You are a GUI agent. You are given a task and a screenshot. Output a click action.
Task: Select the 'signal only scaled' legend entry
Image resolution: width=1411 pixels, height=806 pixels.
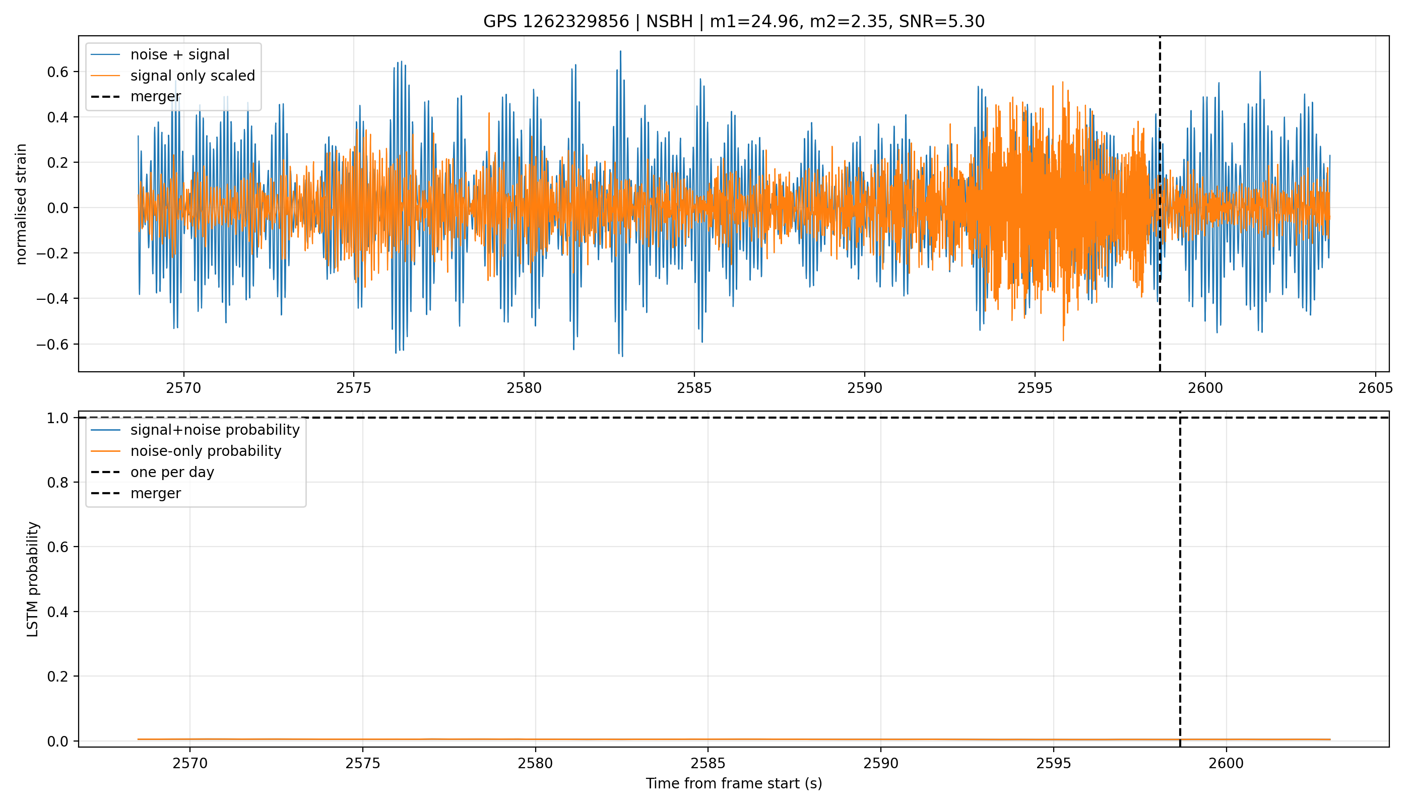pos(173,75)
